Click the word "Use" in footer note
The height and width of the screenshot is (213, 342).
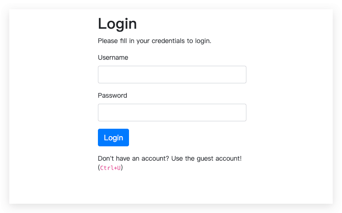(x=177, y=158)
